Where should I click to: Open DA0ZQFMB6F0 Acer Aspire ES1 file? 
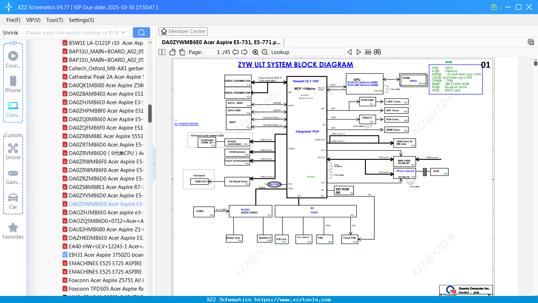[103, 127]
